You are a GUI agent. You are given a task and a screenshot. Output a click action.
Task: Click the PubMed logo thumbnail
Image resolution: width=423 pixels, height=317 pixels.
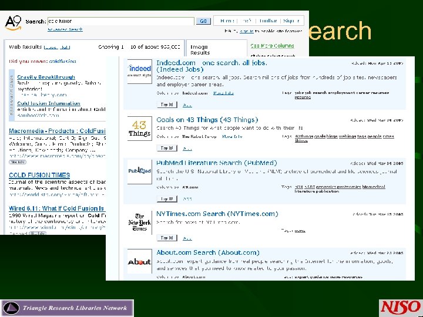(x=139, y=171)
